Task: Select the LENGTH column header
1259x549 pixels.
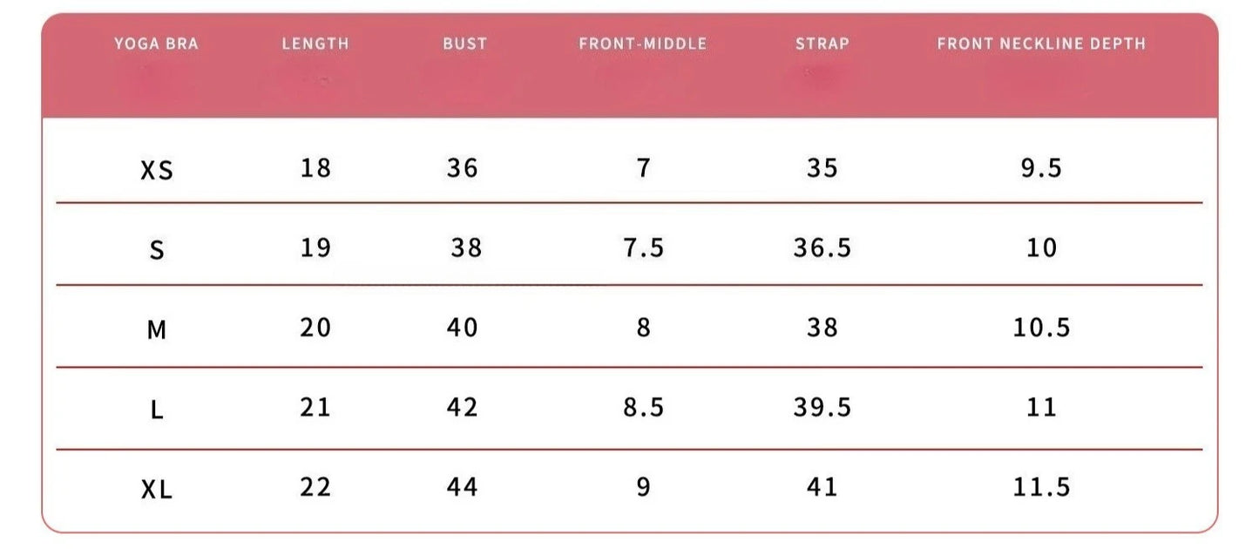Action: pyautogui.click(x=315, y=44)
